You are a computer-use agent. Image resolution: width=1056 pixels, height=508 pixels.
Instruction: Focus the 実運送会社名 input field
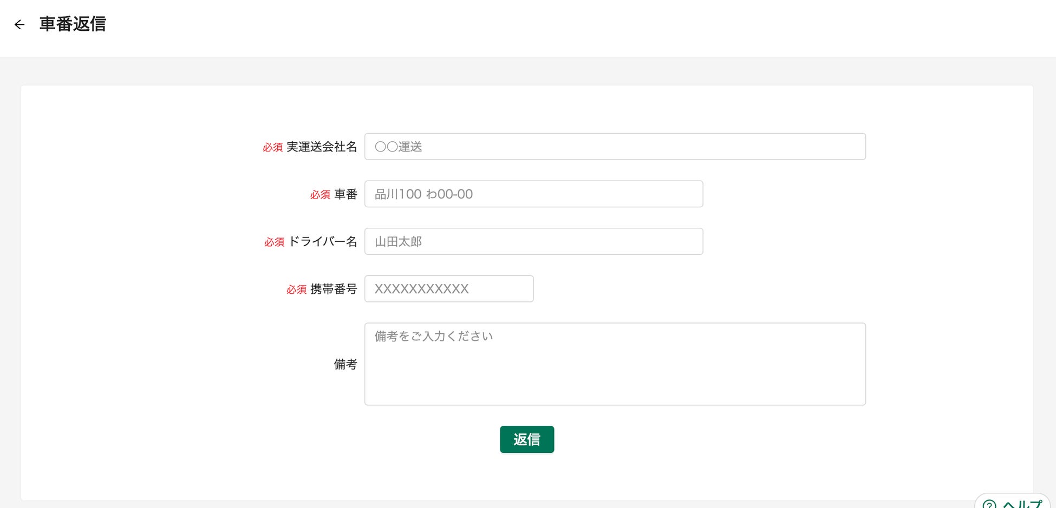pos(615,147)
